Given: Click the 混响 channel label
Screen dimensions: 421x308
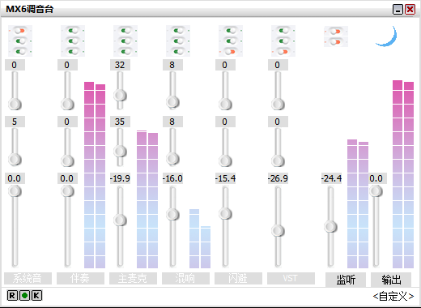Looking at the screenshot, I should [x=185, y=278].
